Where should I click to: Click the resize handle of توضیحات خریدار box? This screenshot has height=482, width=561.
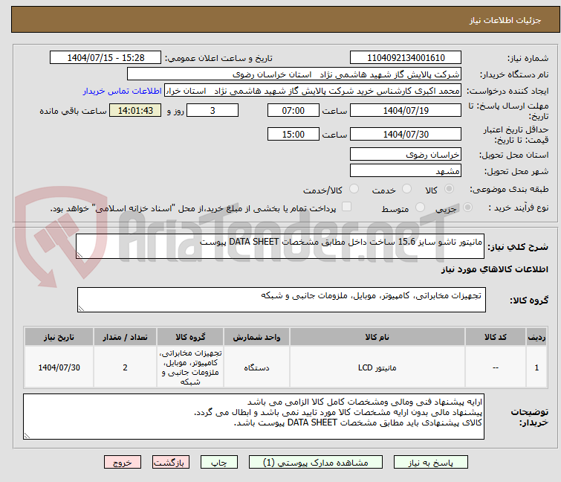click(27, 436)
